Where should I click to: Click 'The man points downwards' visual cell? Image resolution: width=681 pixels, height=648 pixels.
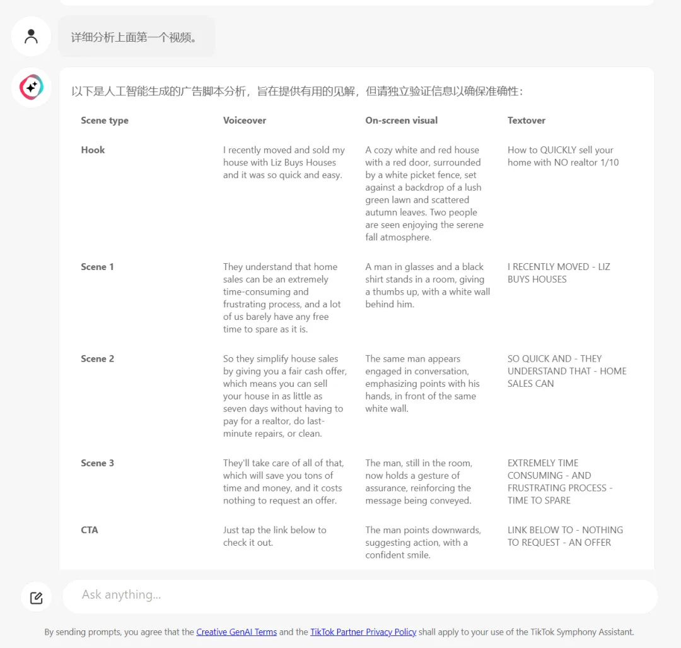click(423, 543)
